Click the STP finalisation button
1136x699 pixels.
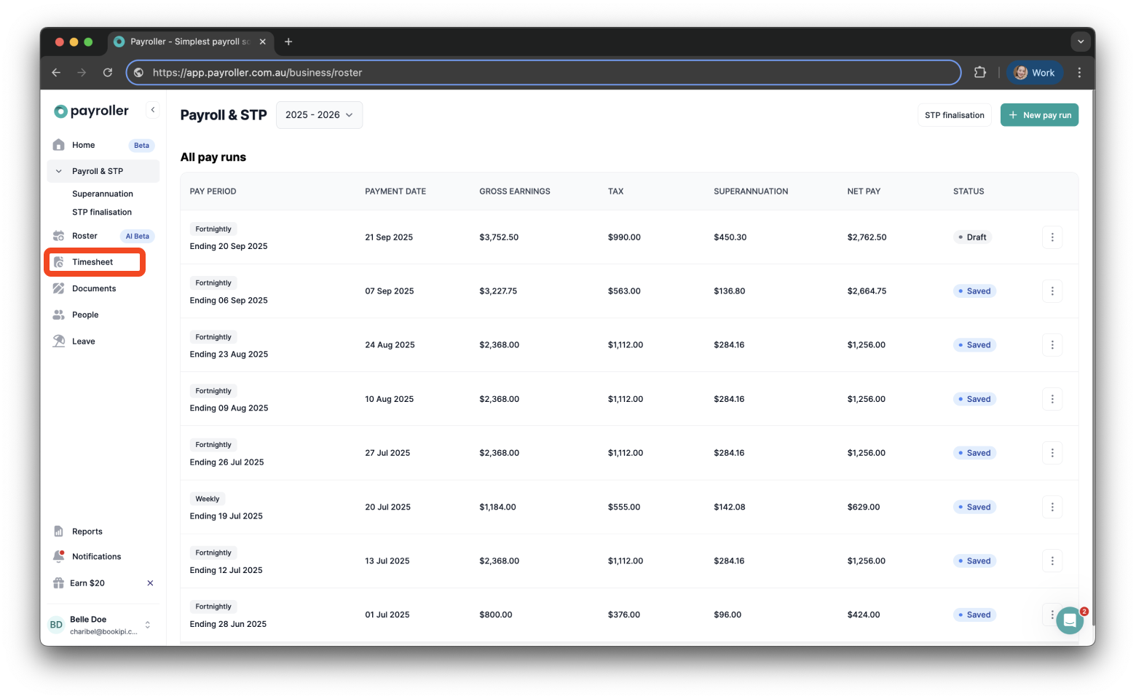point(954,114)
